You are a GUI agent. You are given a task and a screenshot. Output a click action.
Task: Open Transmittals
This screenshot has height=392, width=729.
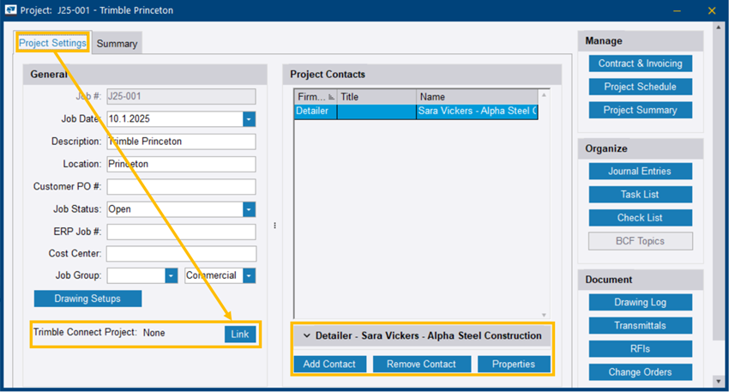tap(640, 325)
